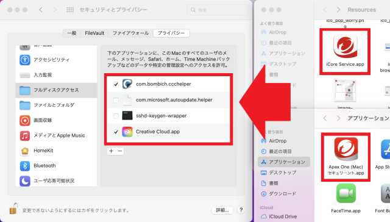The image size is (390, 222).
Task: Click com.microsoft.autoupdate.helper row text
Action: pyautogui.click(x=174, y=100)
